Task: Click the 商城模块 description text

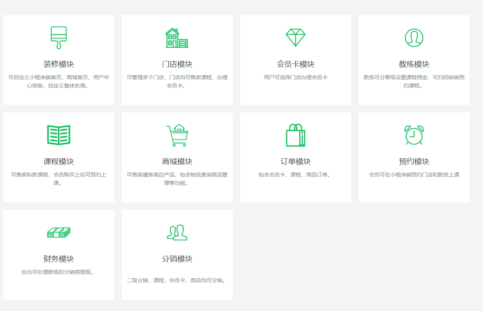Action: pos(177,178)
